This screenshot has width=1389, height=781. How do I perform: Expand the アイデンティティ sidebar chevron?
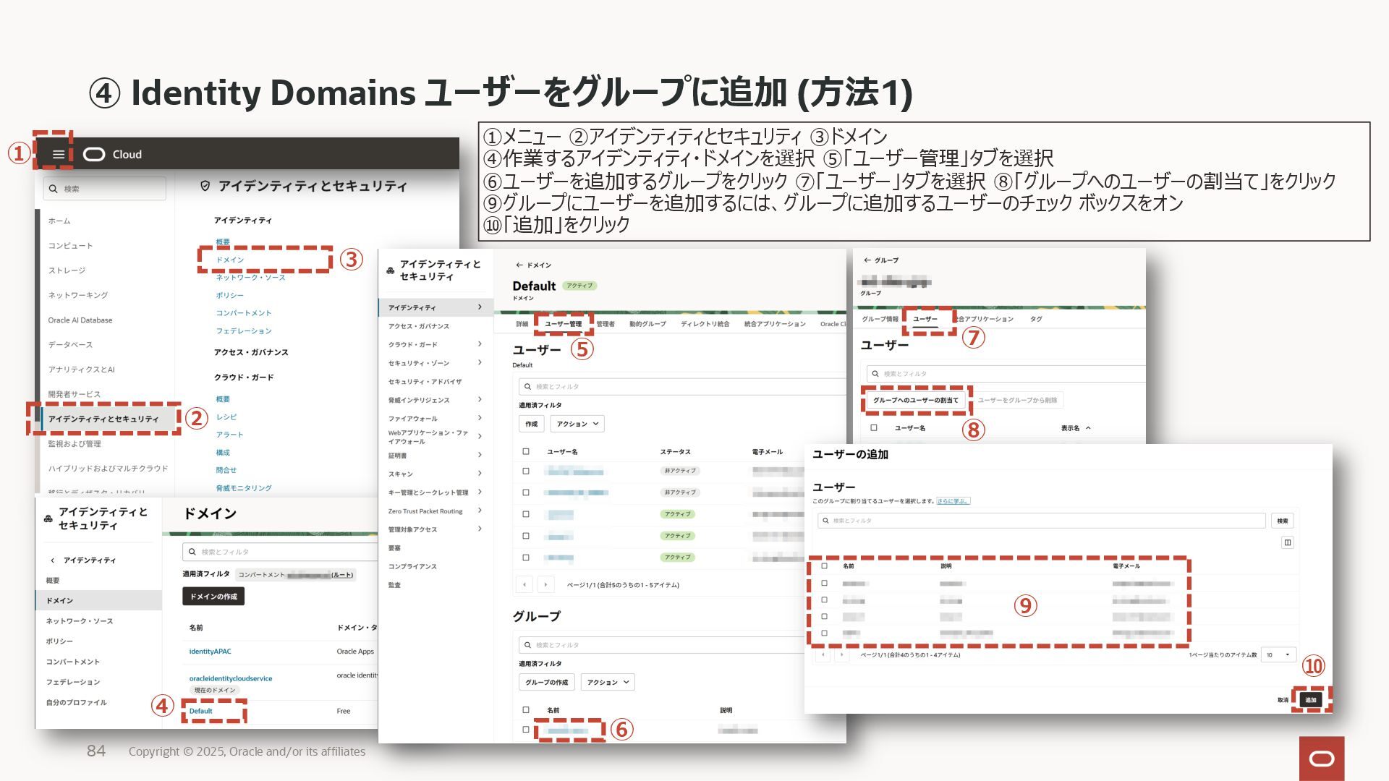(x=480, y=307)
